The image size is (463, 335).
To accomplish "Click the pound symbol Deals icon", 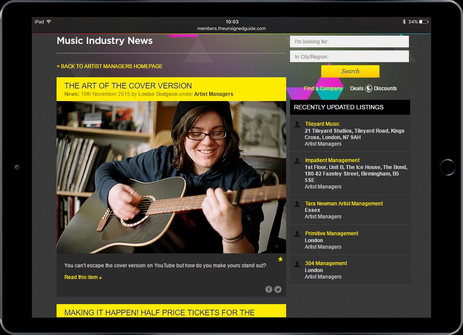I will (x=368, y=88).
